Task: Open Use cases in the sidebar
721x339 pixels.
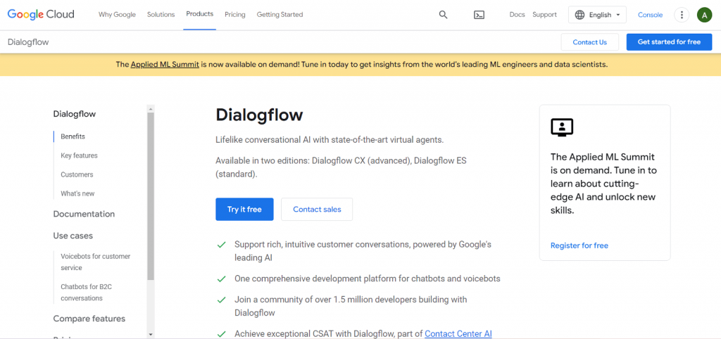Action: [x=73, y=236]
